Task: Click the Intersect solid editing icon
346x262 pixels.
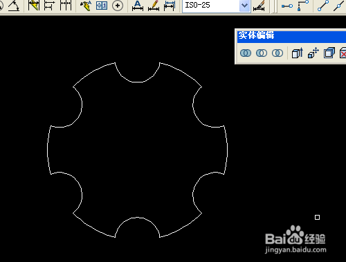Action: (277, 53)
